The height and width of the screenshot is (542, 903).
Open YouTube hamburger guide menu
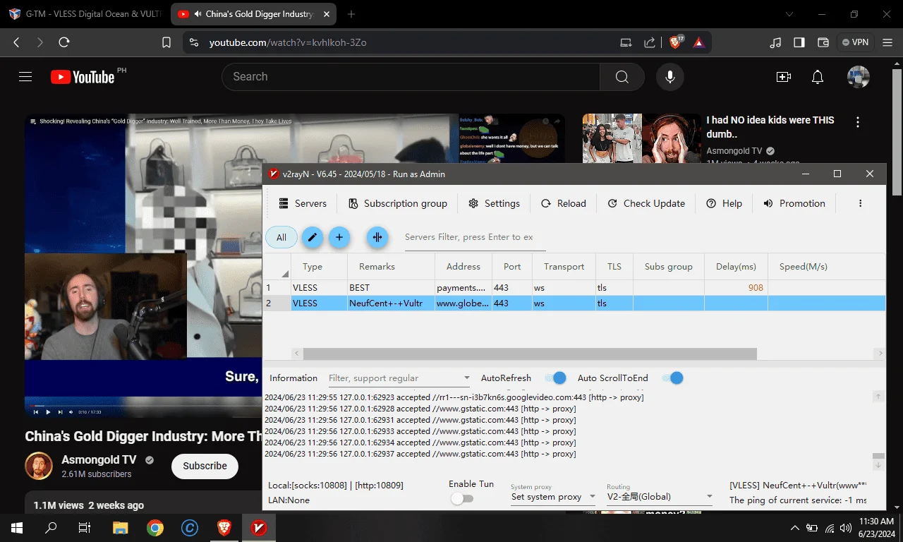pyautogui.click(x=25, y=77)
